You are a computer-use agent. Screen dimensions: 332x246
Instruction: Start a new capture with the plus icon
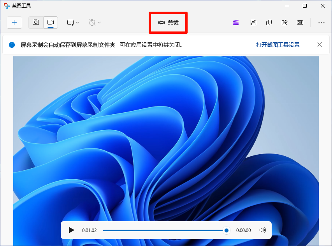coord(14,23)
